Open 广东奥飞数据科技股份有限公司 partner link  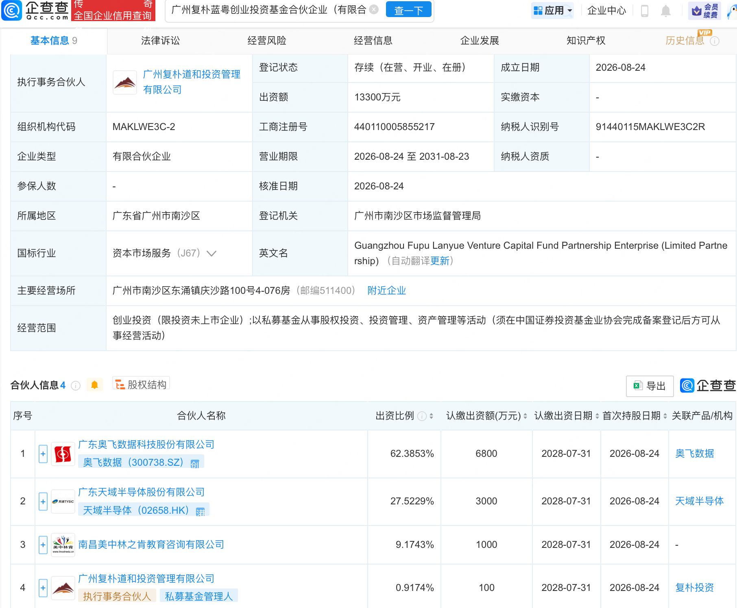click(x=146, y=445)
